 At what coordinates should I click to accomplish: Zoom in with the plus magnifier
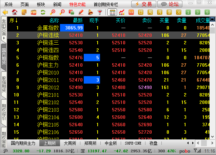click(53, 13)
